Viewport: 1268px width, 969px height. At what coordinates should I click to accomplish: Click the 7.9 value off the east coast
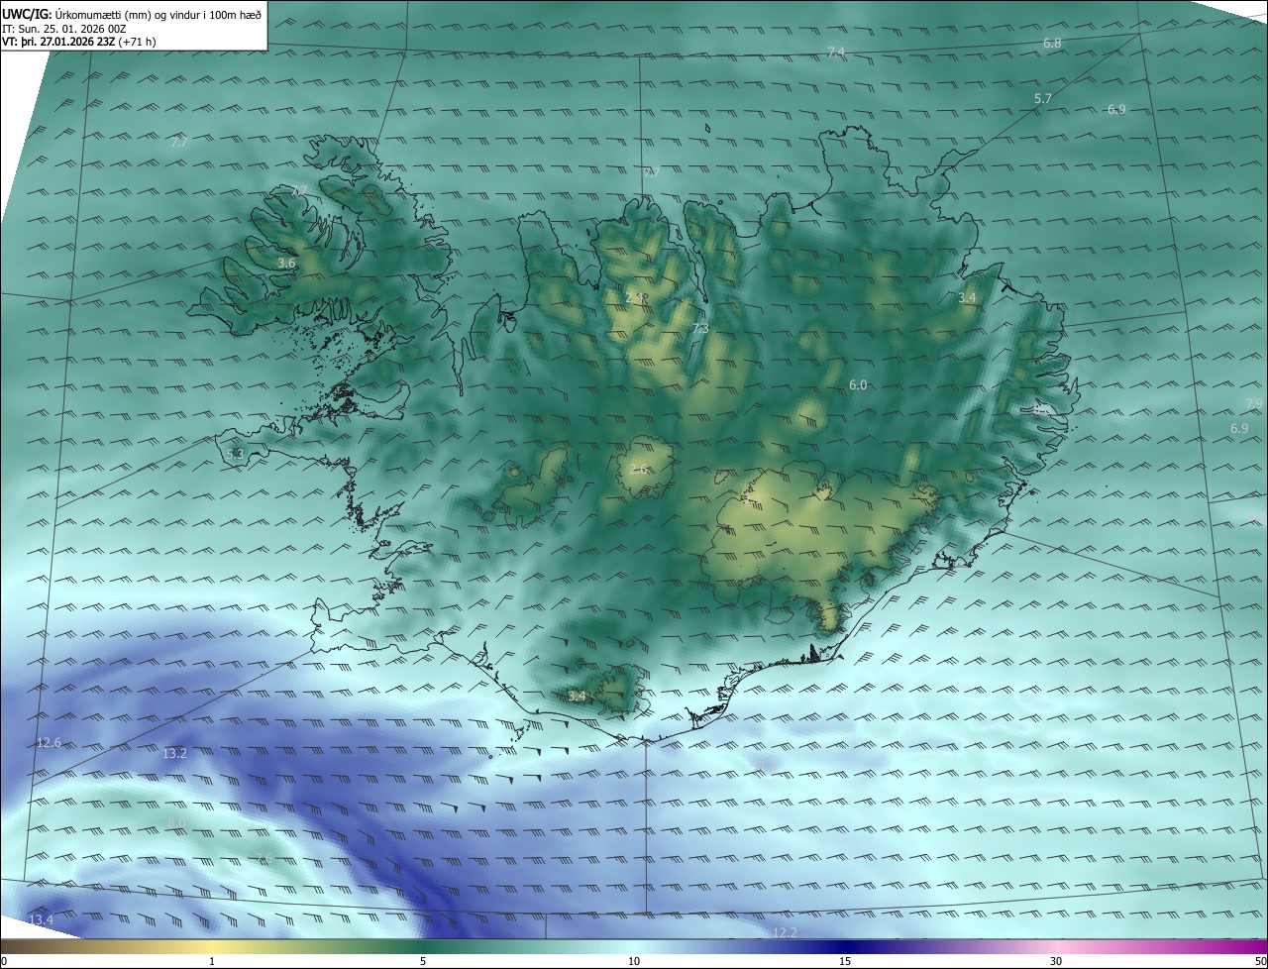pyautogui.click(x=1254, y=403)
